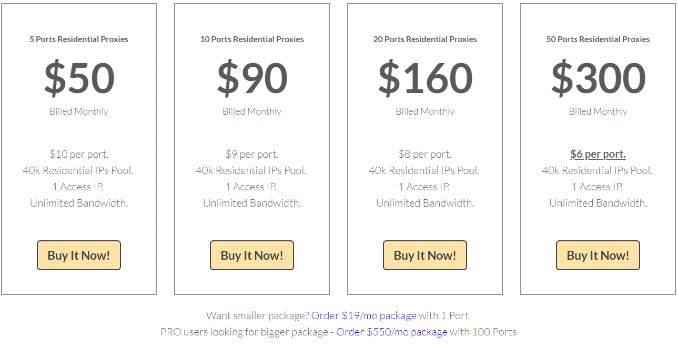Viewport: 678px width, 347px height.
Task: Order the $550/mo package link
Action: tap(392, 332)
